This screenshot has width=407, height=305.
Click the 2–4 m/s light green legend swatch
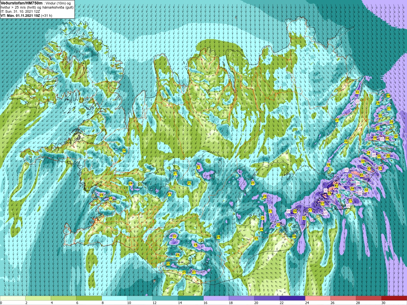(x=38, y=298)
